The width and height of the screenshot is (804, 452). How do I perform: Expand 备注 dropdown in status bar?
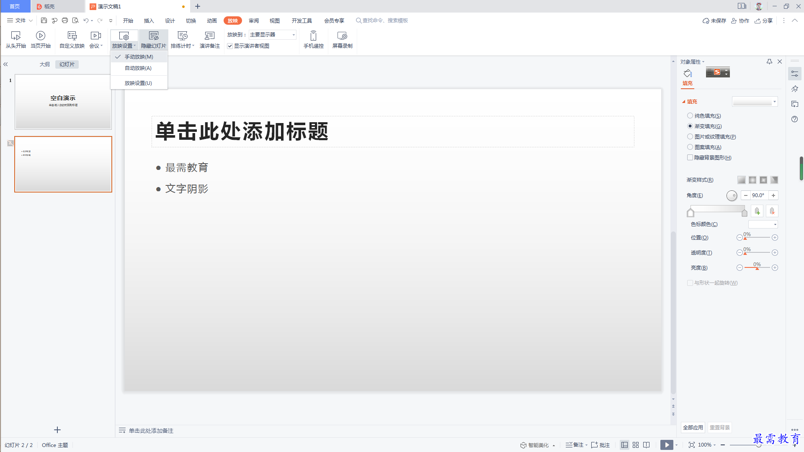coord(586,445)
